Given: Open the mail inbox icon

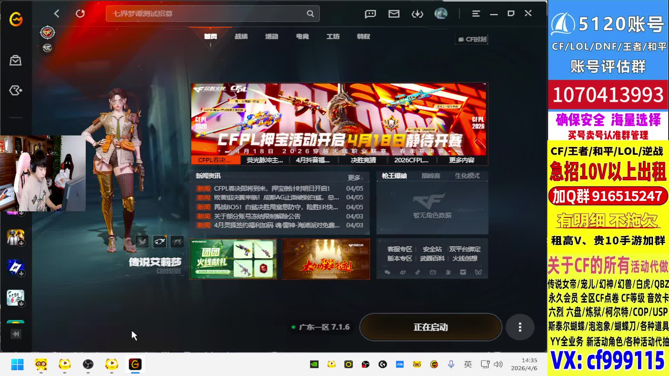Looking at the screenshot, I should 394,14.
